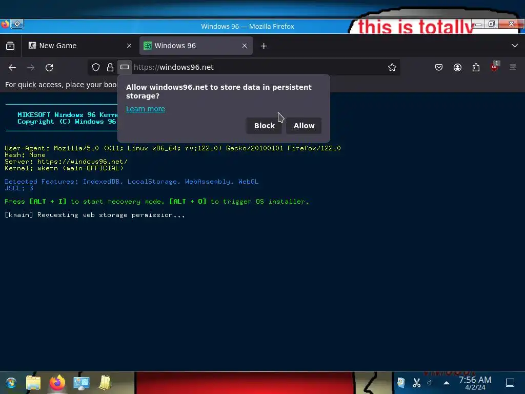
Task: Click the Firefox View icon
Action: tap(10, 46)
